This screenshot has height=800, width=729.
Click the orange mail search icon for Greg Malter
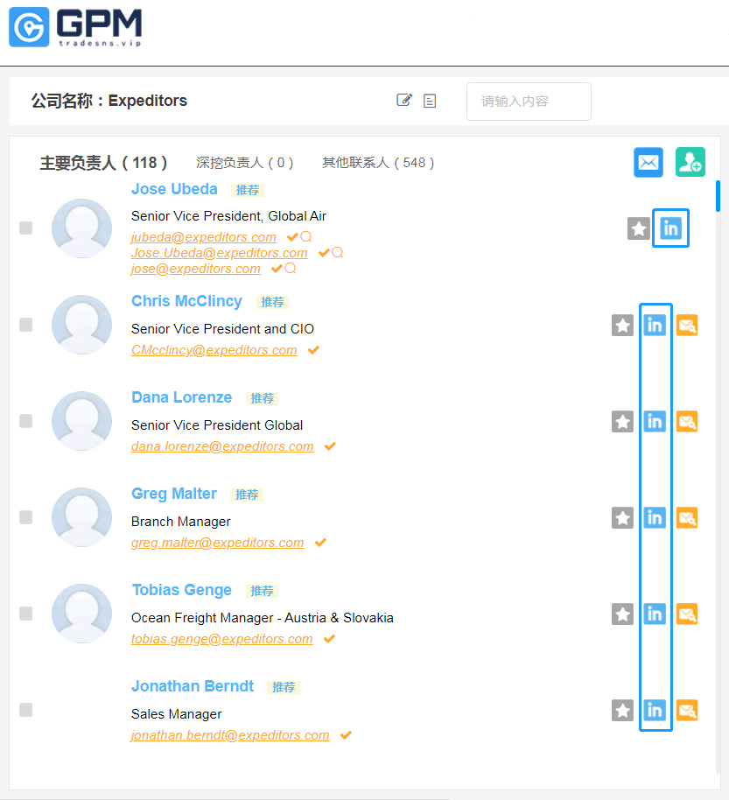coord(687,518)
